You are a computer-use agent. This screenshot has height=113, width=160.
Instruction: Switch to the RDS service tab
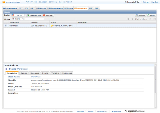tap(91, 8)
